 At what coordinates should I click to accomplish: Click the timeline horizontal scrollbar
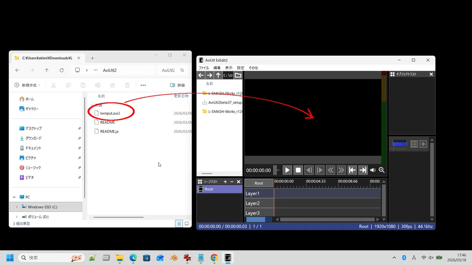point(327,219)
